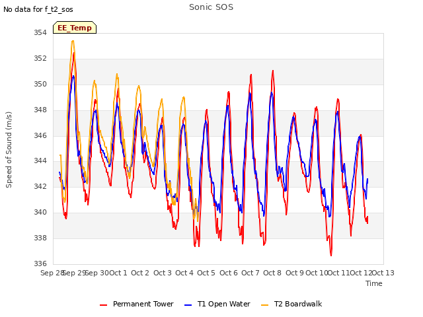
Task: Click the Oct 3 x-axis label
Action: click(163, 273)
